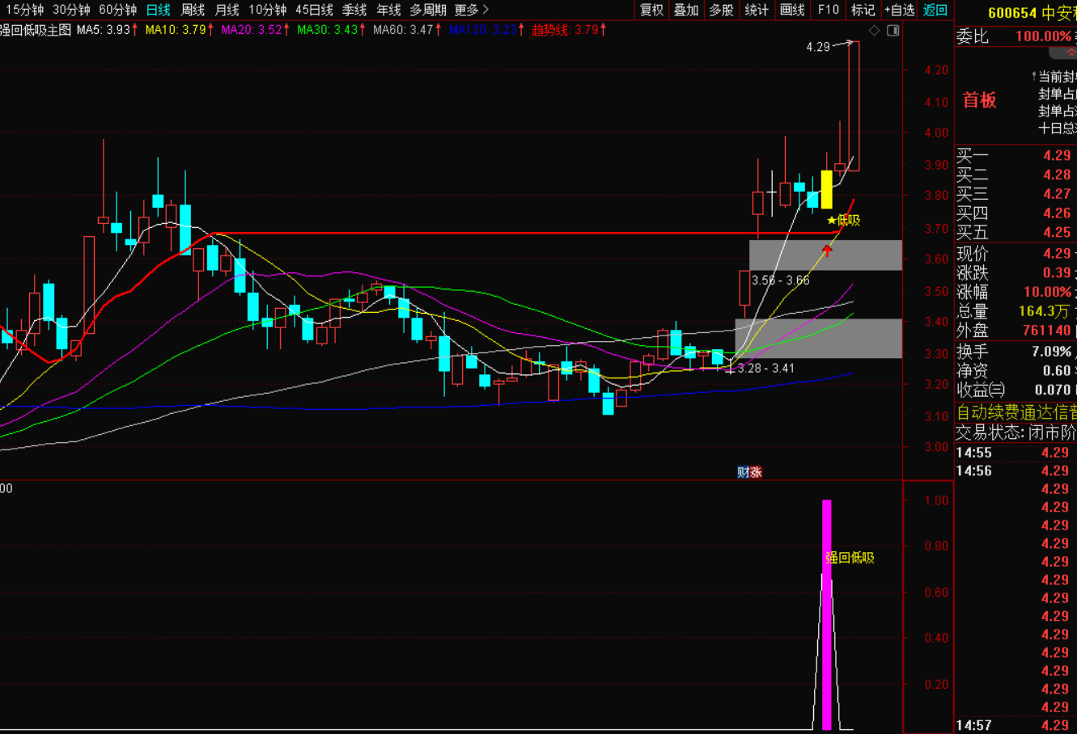Open the 画线 drawing tools
Image resolution: width=1077 pixels, height=734 pixels.
click(792, 10)
